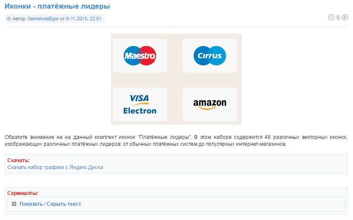The image size is (353, 220).
Task: Click the Amazon logo icon
Action: tap(210, 104)
